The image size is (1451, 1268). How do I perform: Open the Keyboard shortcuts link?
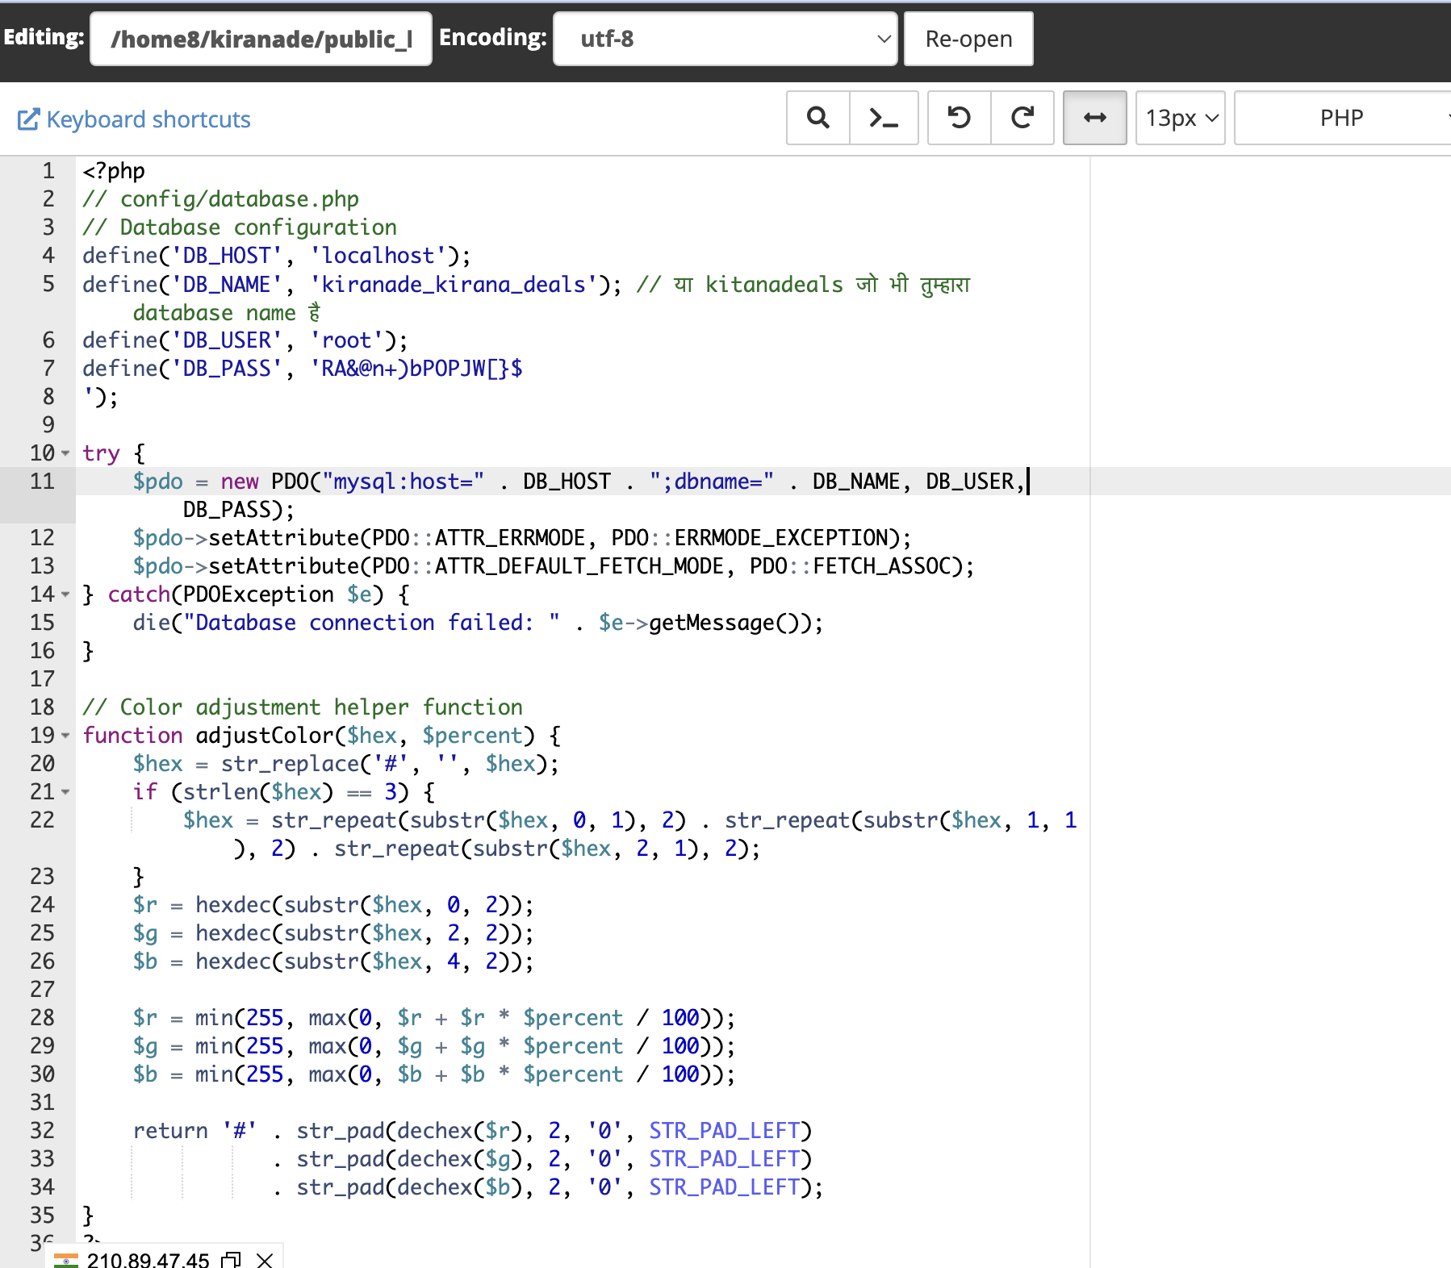148,119
